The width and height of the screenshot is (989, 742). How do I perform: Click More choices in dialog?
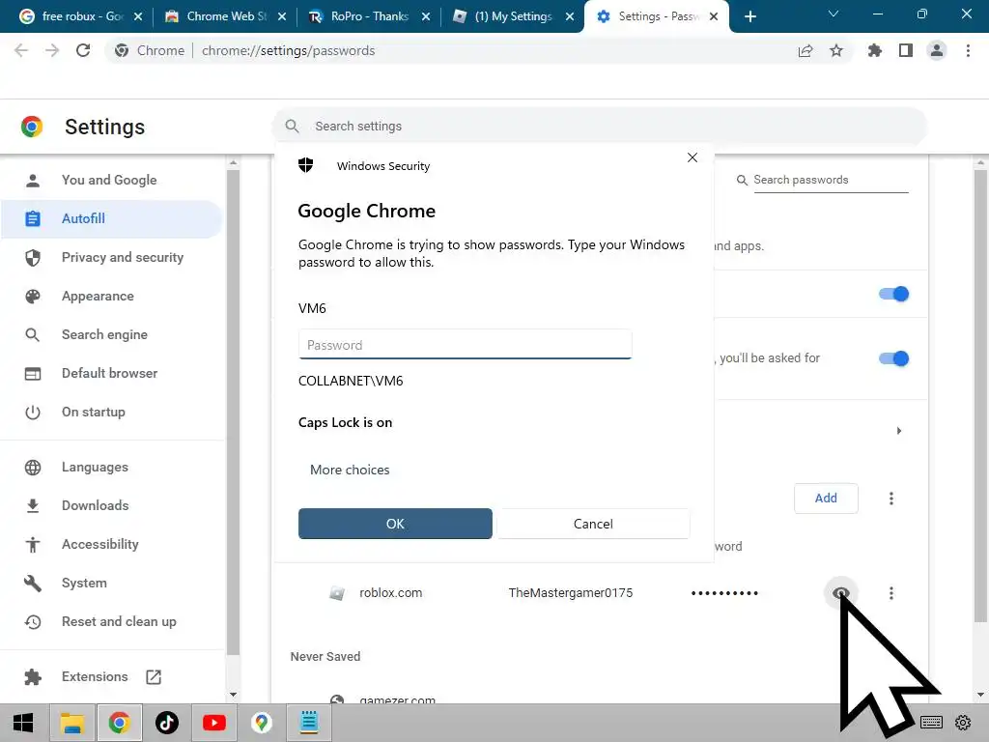click(x=350, y=470)
